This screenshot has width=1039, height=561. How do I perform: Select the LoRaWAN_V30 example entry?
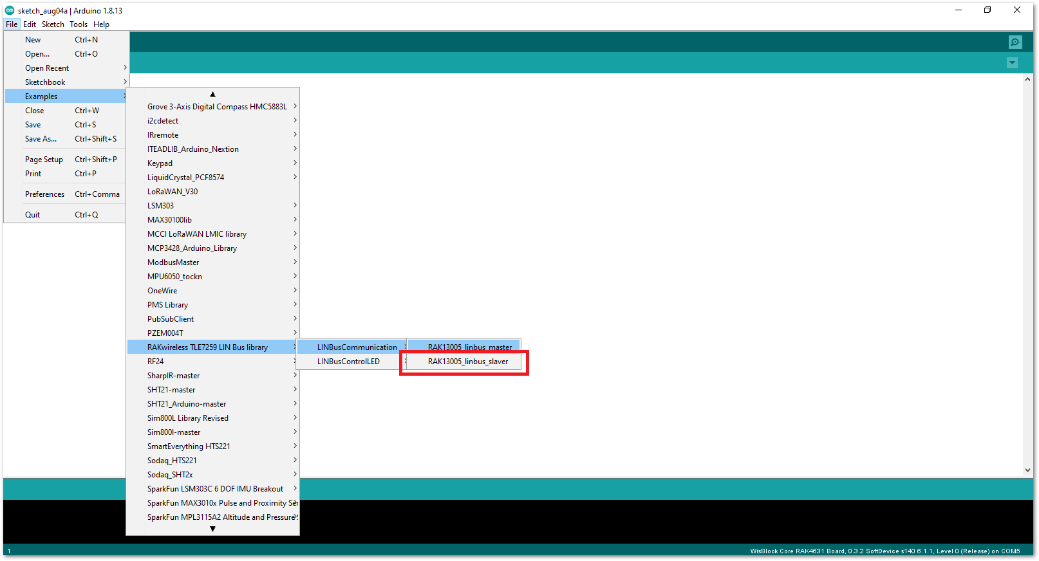pyautogui.click(x=213, y=192)
